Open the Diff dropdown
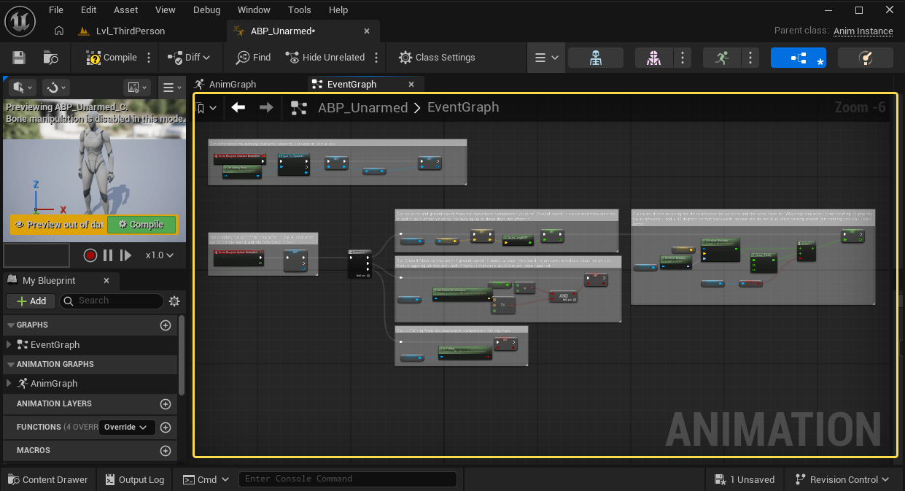Image resolution: width=905 pixels, height=491 pixels. 189,58
